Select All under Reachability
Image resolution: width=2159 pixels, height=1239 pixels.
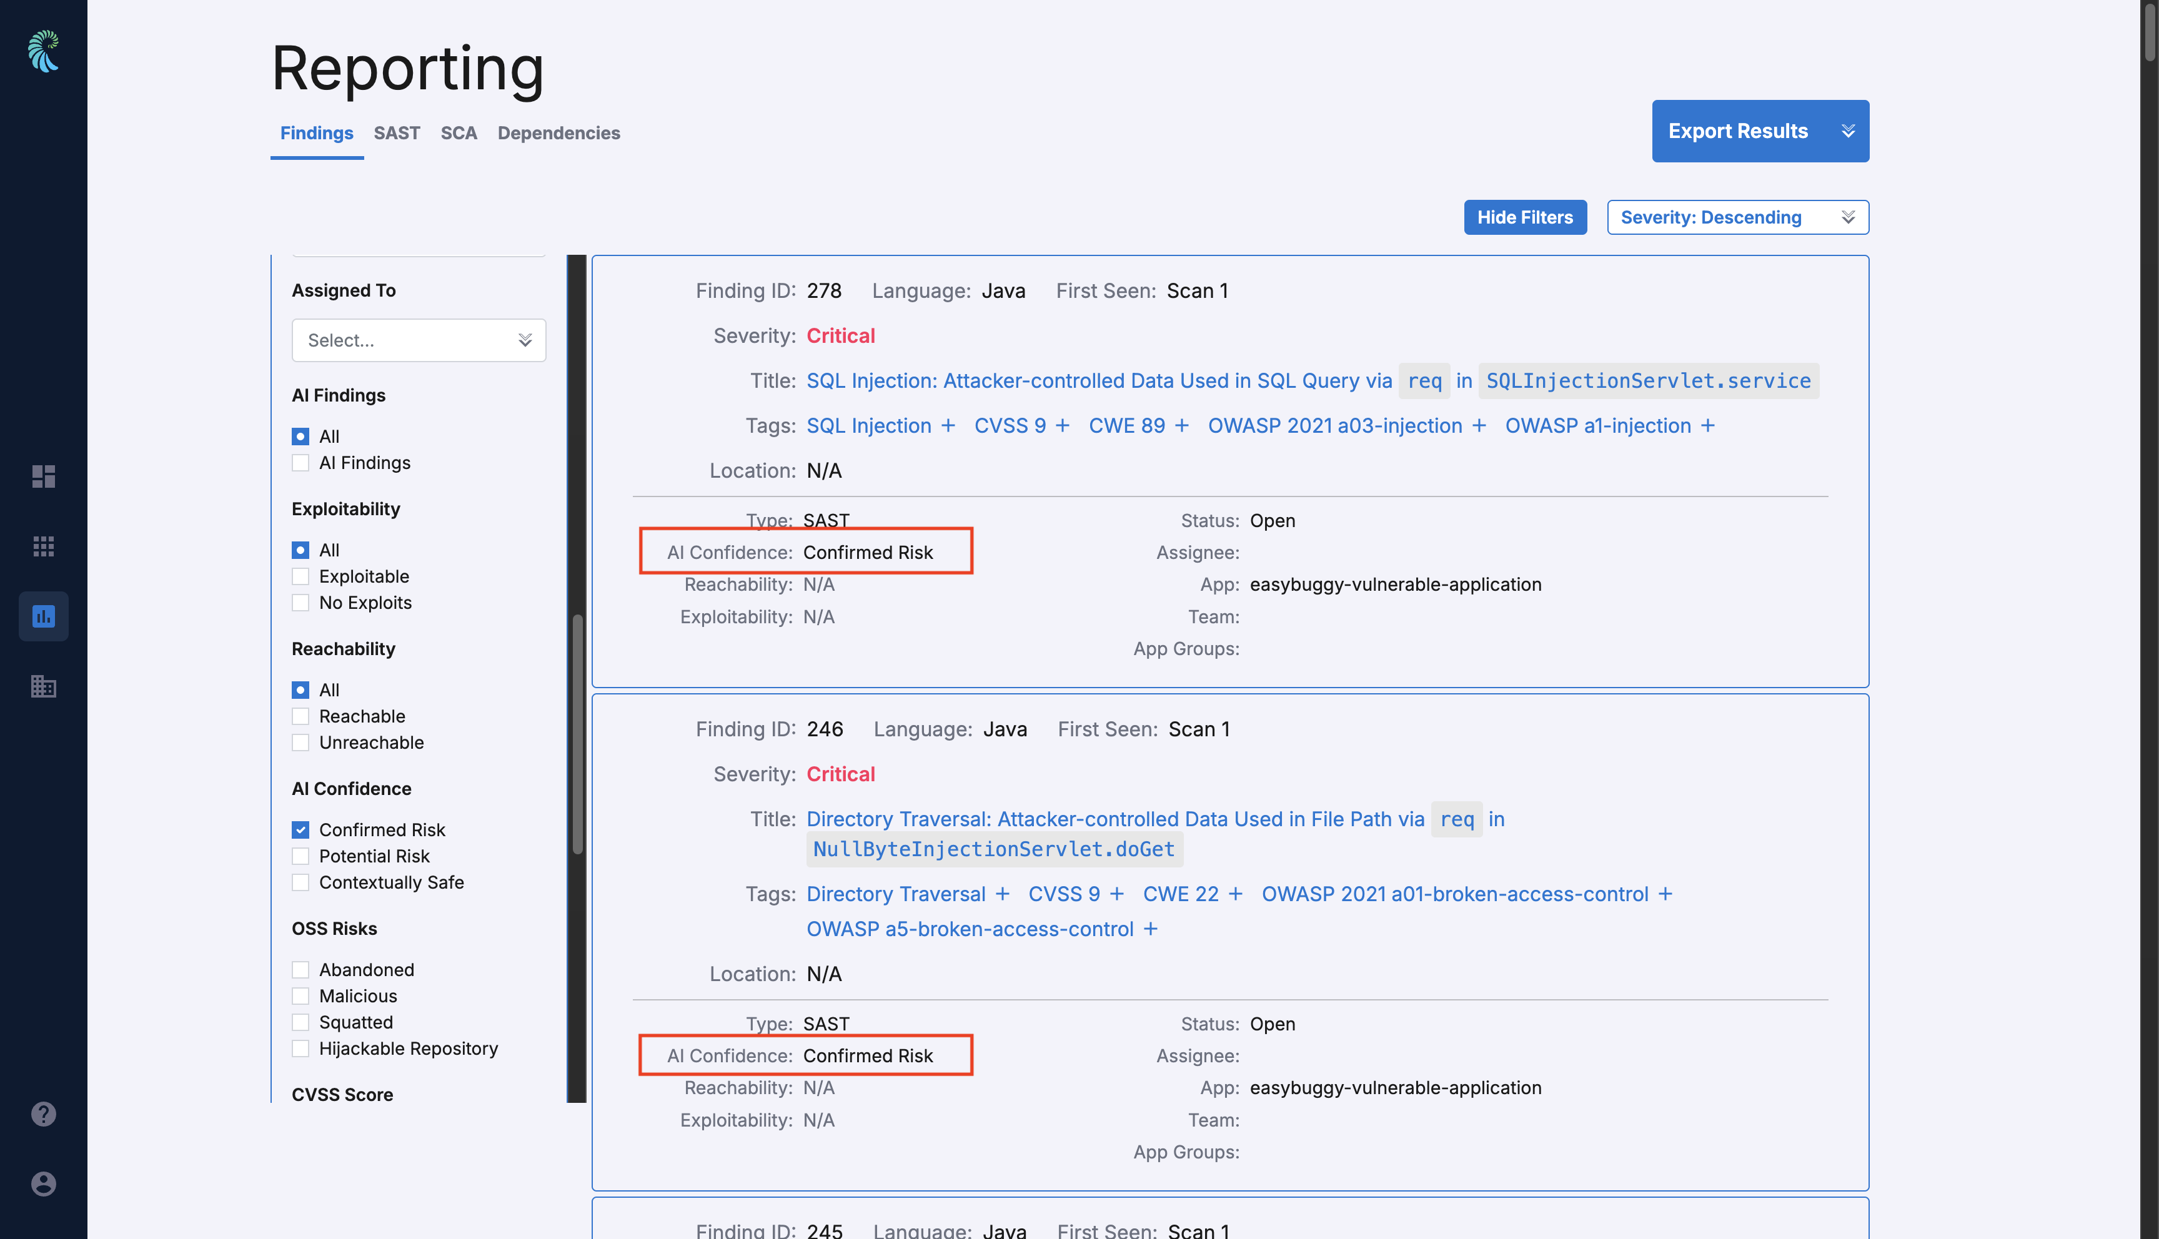click(300, 690)
